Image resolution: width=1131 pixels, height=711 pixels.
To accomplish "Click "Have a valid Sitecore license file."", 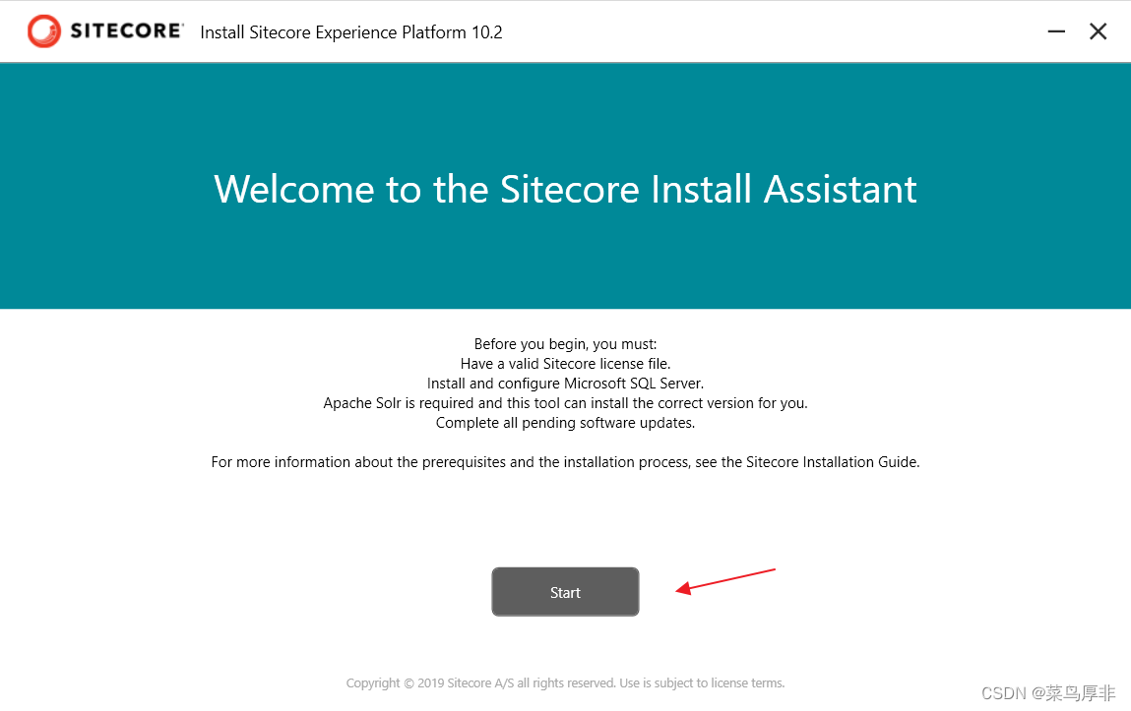I will pyautogui.click(x=565, y=364).
